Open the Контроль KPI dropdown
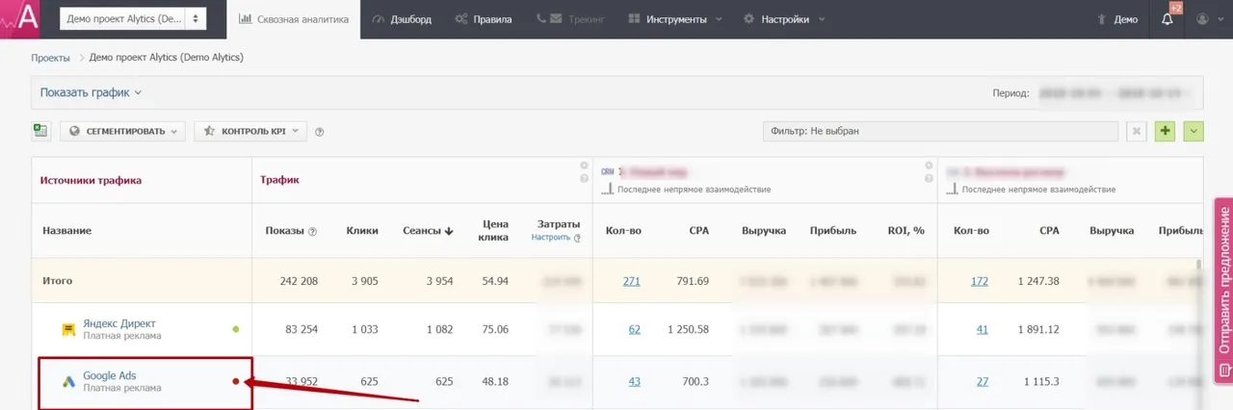1233x410 pixels. point(250,131)
